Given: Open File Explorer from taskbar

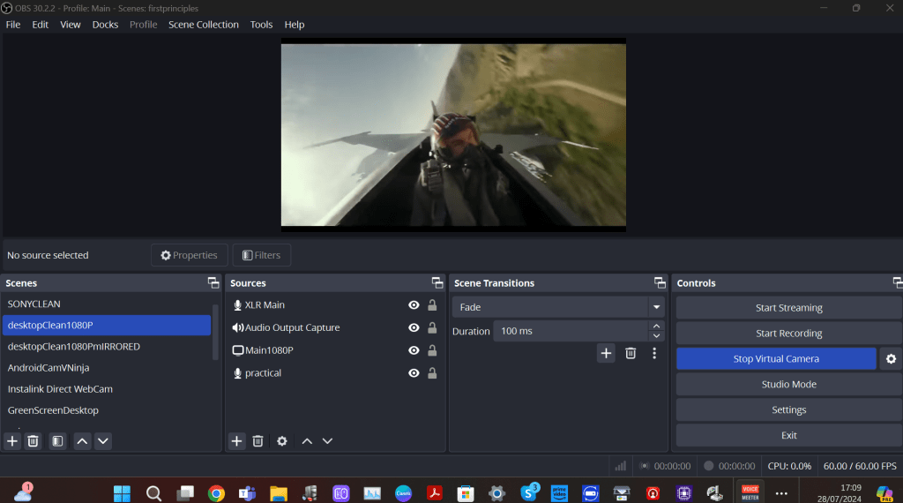Looking at the screenshot, I should point(279,493).
